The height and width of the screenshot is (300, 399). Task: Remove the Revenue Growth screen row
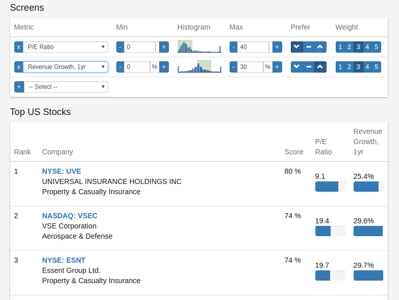click(x=18, y=67)
